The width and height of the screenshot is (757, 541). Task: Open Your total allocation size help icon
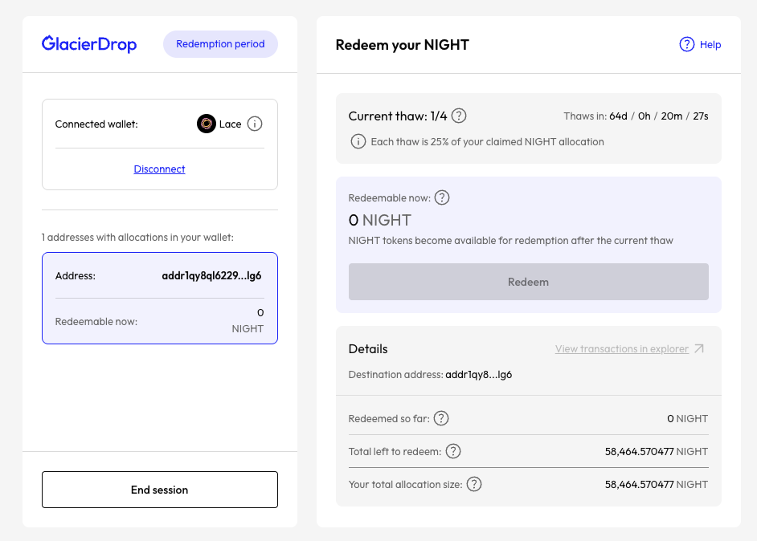[x=474, y=484]
